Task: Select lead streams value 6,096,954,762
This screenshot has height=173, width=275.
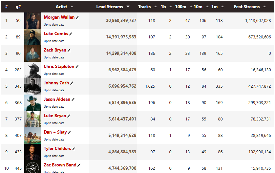Action: [122, 86]
